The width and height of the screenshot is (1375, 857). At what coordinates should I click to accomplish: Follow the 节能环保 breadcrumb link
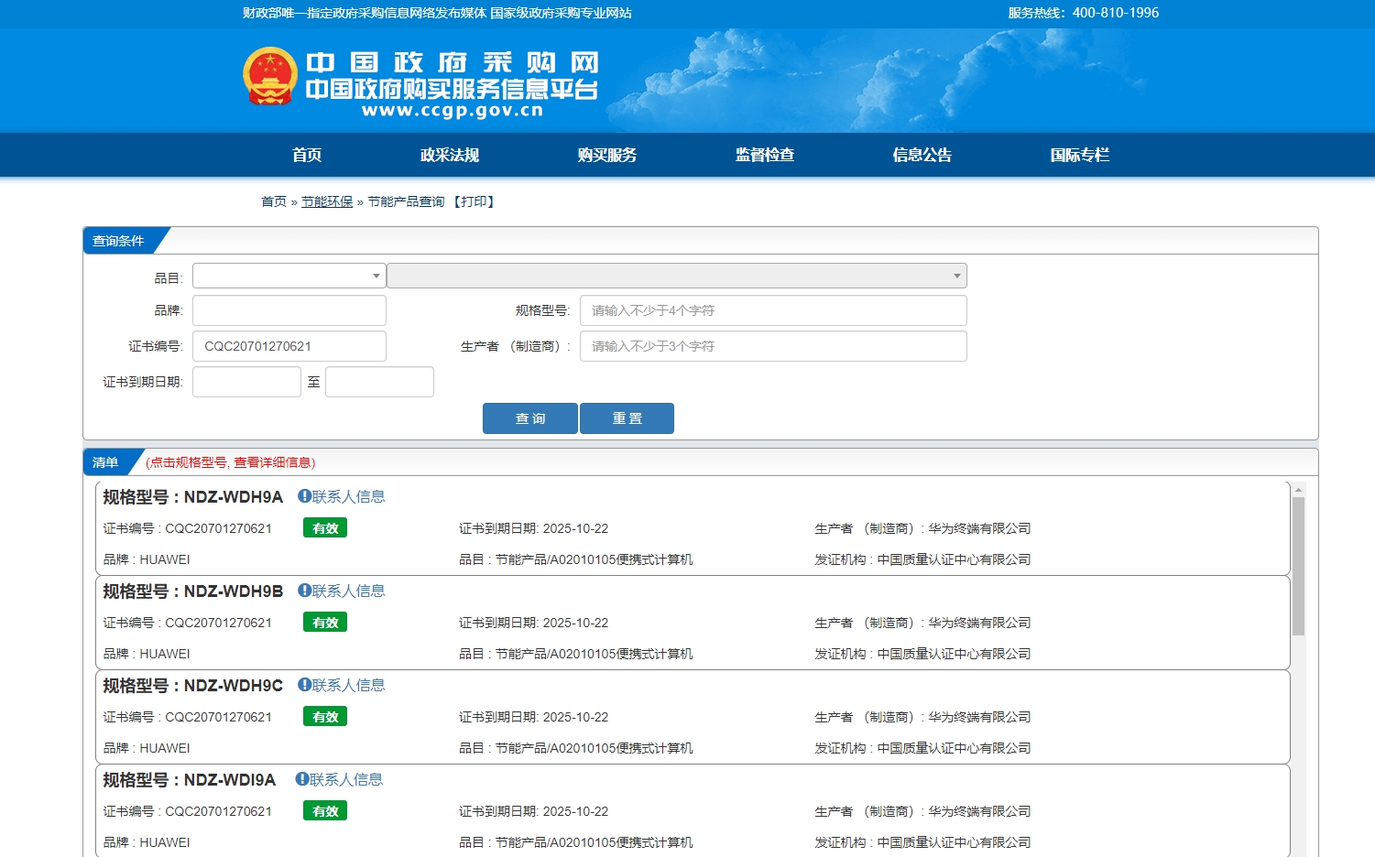(327, 201)
